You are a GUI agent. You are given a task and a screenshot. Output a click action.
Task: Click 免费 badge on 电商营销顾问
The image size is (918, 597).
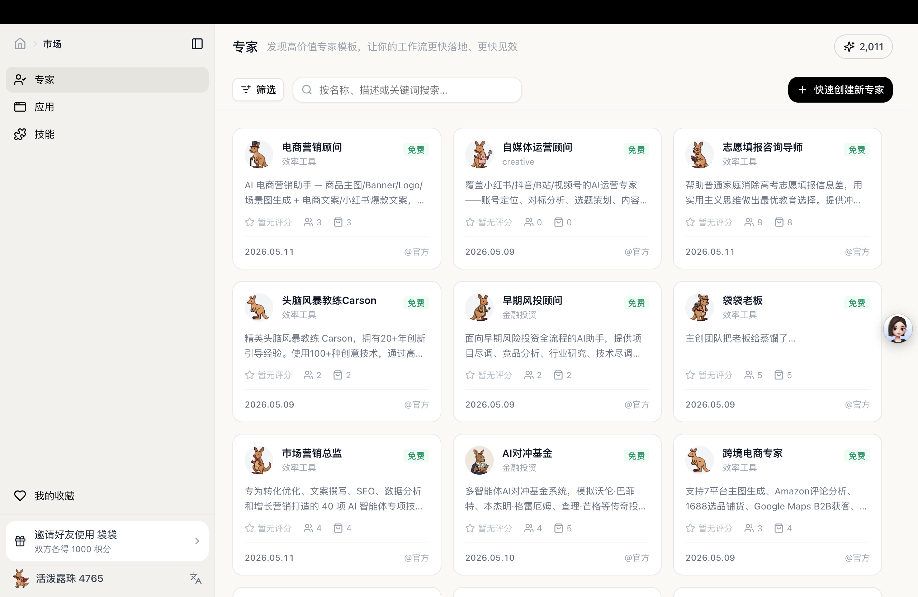[416, 150]
